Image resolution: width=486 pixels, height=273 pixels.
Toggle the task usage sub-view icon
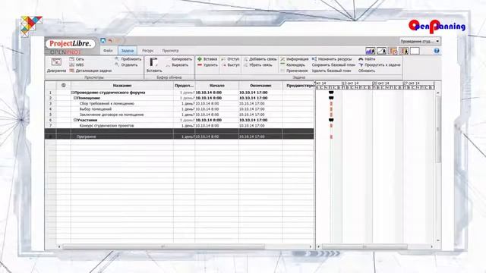coord(393,51)
